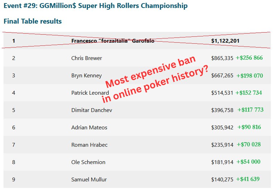The width and height of the screenshot is (273, 189).
Task: Select Bryn Kenney's name in third place
Action: pos(86,76)
